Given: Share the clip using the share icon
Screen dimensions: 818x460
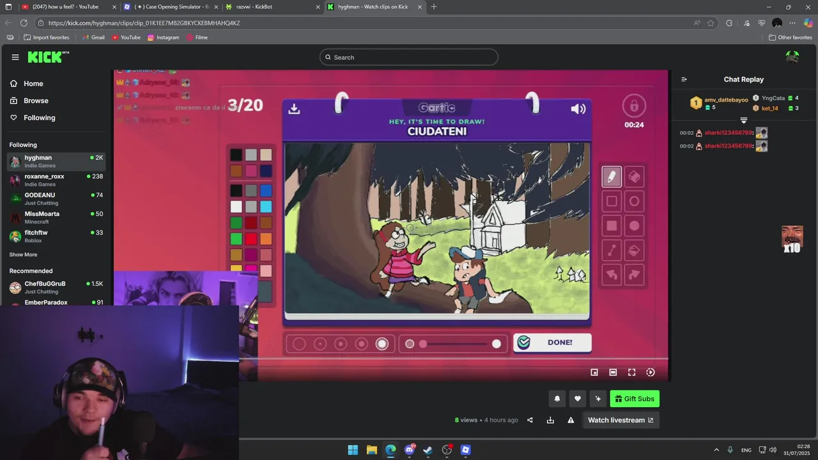Looking at the screenshot, I should pyautogui.click(x=530, y=420).
